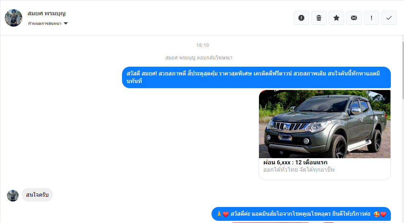Screen dimensions: 404x223
Task: Mark conversation done with checkmark icon
Action: (x=389, y=18)
